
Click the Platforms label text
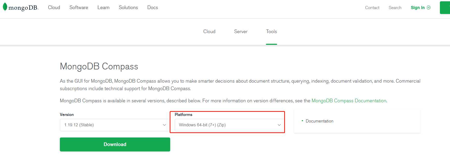click(183, 115)
